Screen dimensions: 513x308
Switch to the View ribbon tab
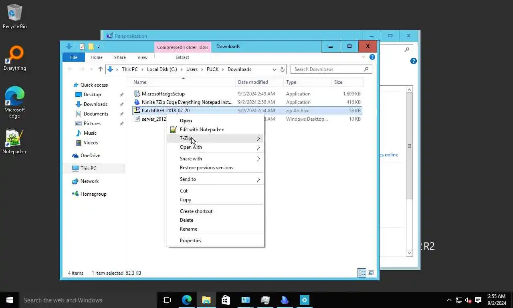coord(142,57)
